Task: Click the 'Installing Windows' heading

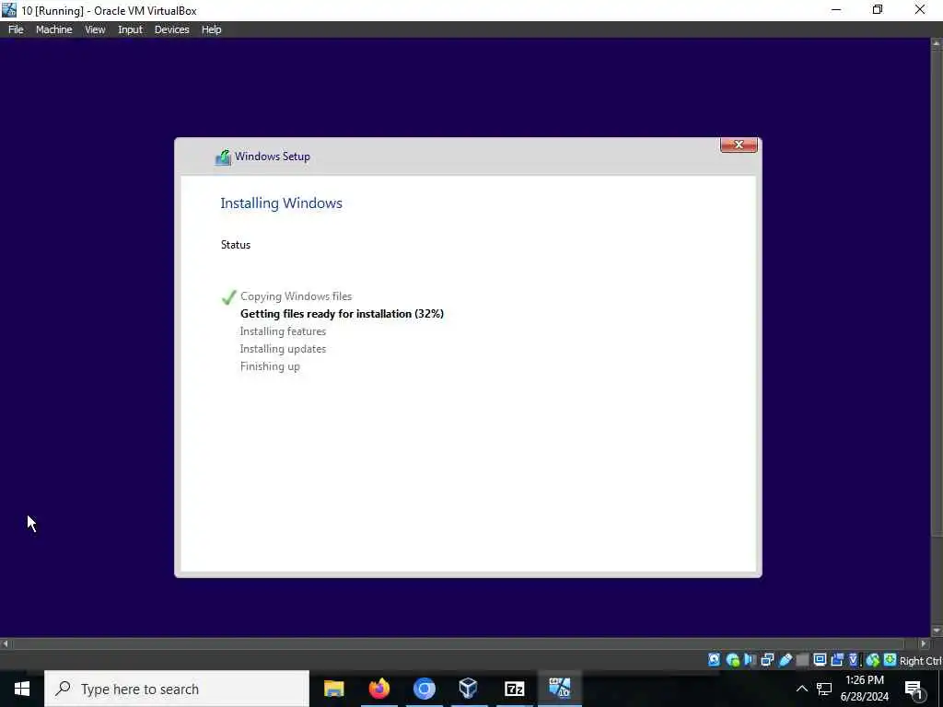Action: [x=281, y=203]
